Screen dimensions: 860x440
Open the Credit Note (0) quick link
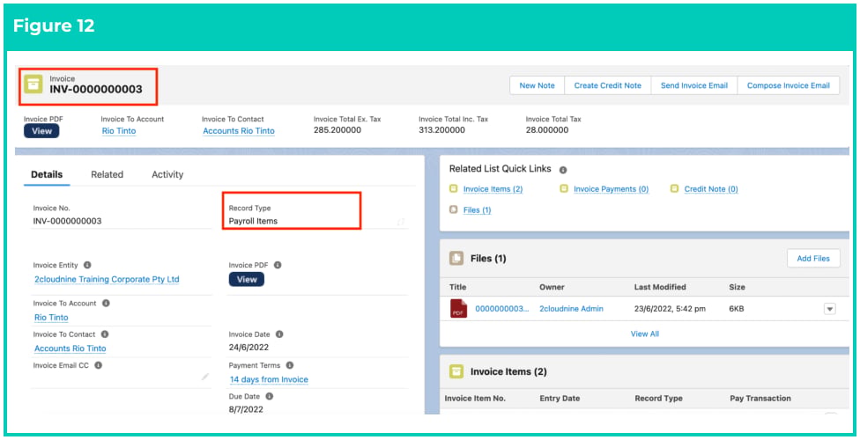tap(711, 189)
